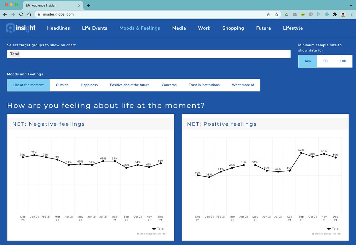Viewport: 356px width, 245px height.
Task: Open the Lifestyle section
Action: coord(293,28)
